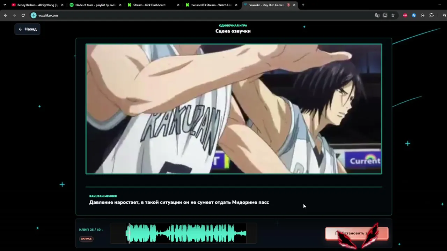Close the blade of tears playlist tab
This screenshot has width=447, height=251.
coord(120,5)
